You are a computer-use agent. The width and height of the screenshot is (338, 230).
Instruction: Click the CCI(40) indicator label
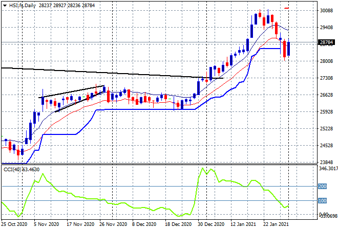(12, 170)
